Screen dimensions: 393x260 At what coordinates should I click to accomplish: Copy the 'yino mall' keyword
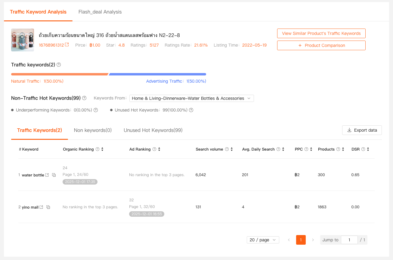pos(48,207)
